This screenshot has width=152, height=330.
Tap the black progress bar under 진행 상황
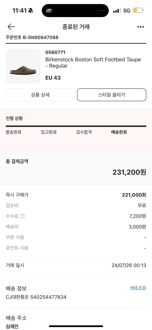pos(76,126)
